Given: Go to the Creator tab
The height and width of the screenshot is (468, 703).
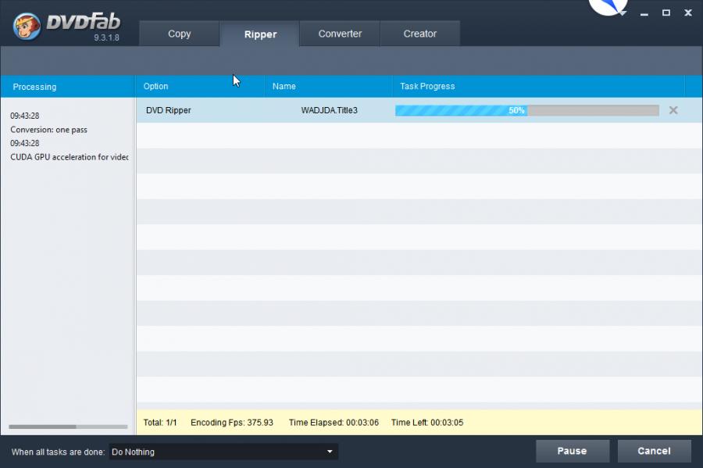Looking at the screenshot, I should (x=419, y=34).
